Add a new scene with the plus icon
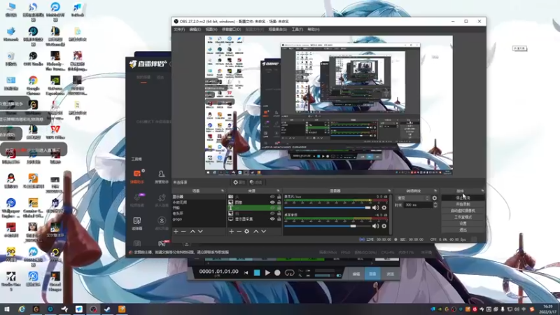Image resolution: width=560 pixels, height=315 pixels. coord(176,232)
